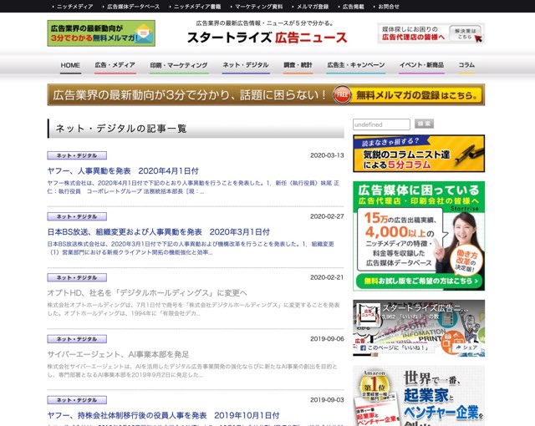Viewport: 535px width, 426px height.
Task: Click the Facebook シェア button
Action: 466,347
